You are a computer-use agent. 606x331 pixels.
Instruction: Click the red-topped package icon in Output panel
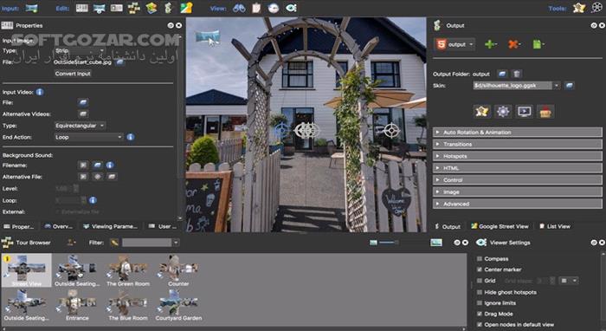click(545, 112)
